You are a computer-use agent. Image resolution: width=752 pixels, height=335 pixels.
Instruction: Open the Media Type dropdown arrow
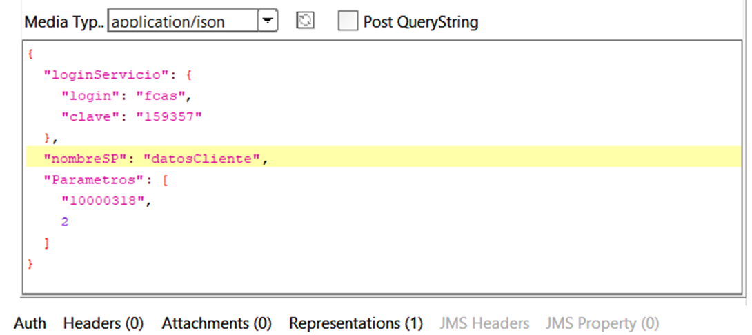[x=267, y=21]
